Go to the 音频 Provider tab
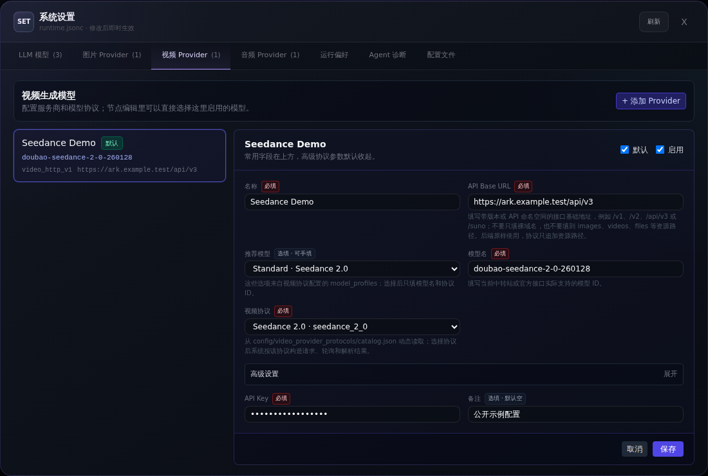This screenshot has width=708, height=476. click(270, 55)
